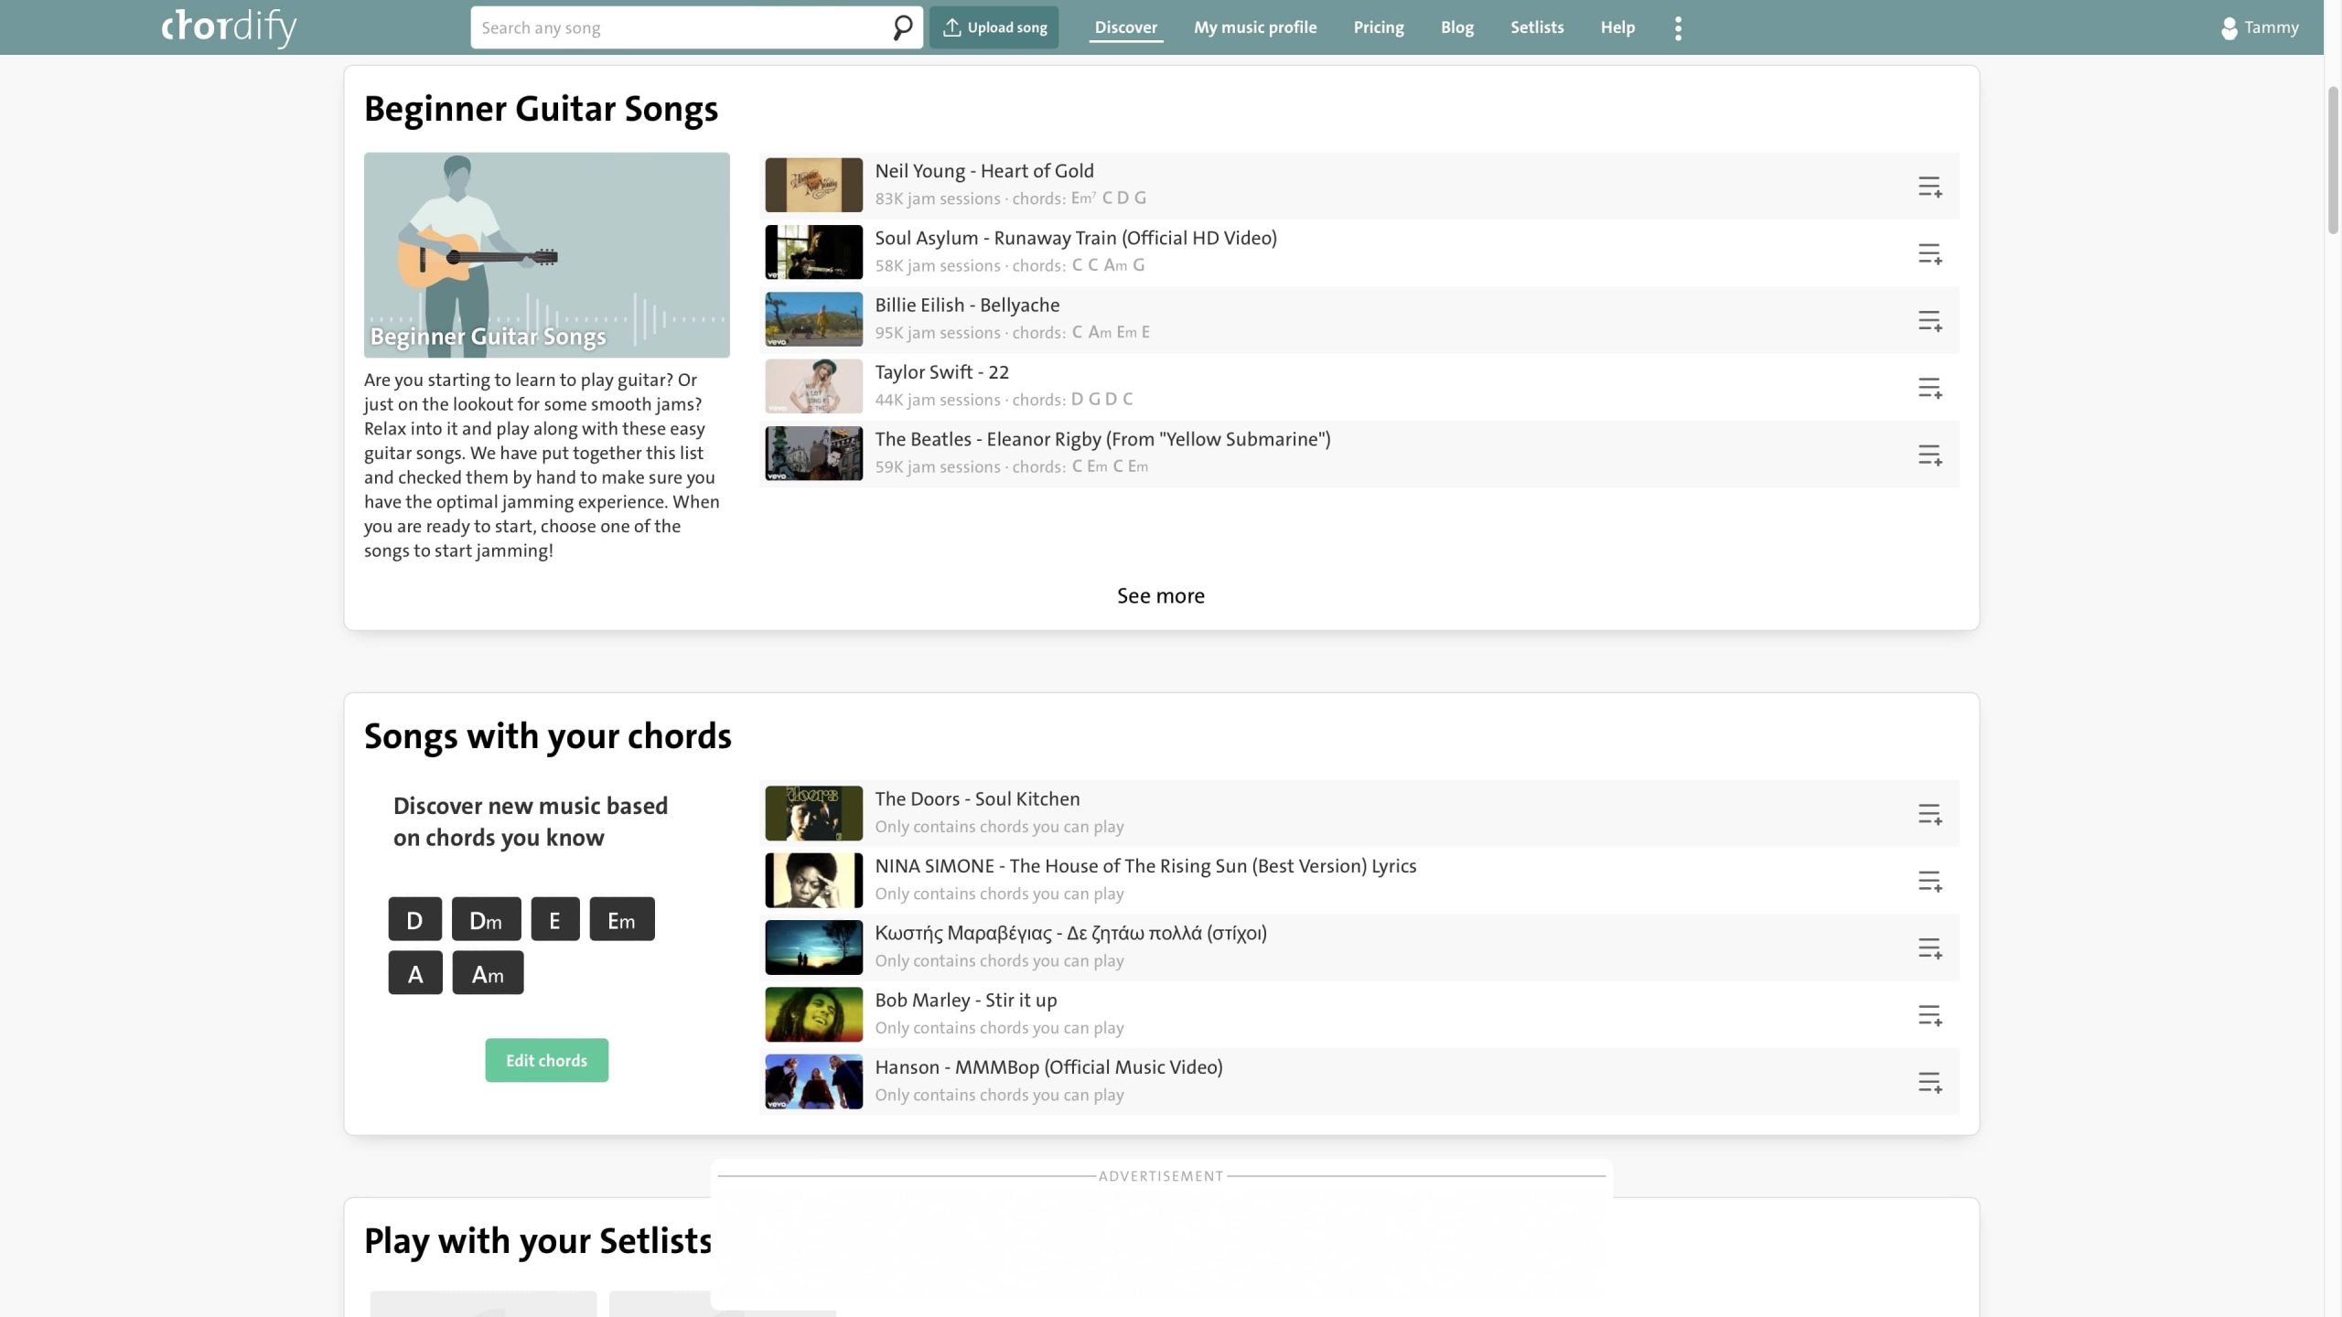Add Heart of Gold to setlist

point(1929,187)
